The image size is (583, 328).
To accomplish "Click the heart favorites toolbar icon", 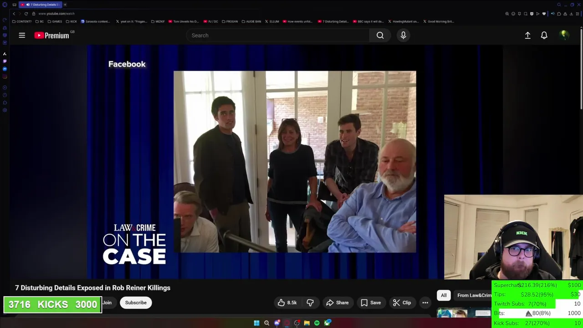I will click(x=544, y=14).
